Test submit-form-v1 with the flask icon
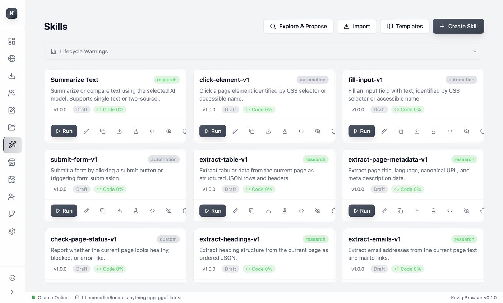Image resolution: width=503 pixels, height=303 pixels. click(x=136, y=211)
